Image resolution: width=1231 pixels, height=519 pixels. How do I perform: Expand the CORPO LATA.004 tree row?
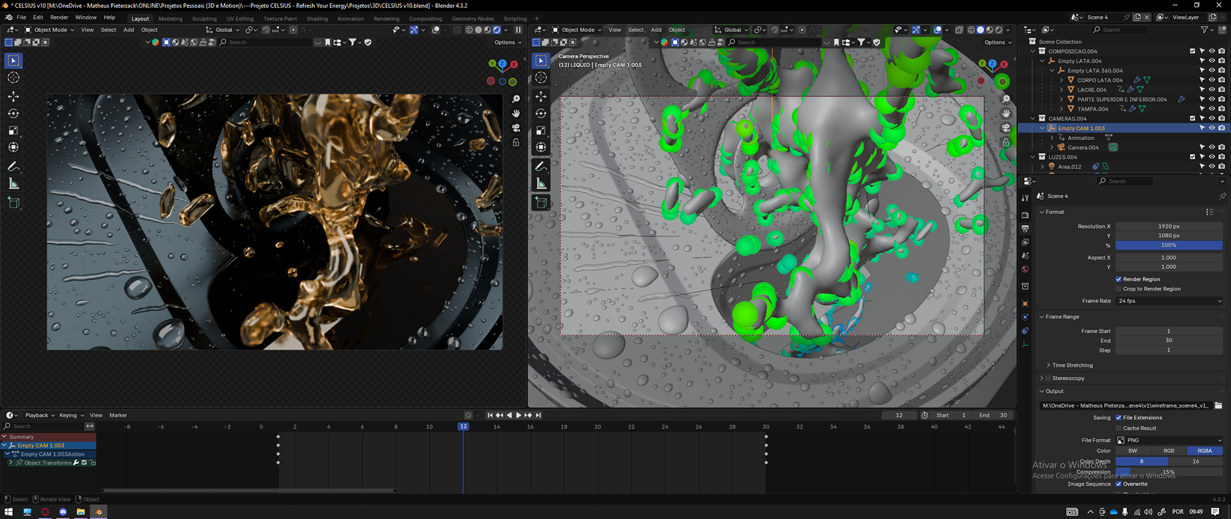(x=1062, y=80)
